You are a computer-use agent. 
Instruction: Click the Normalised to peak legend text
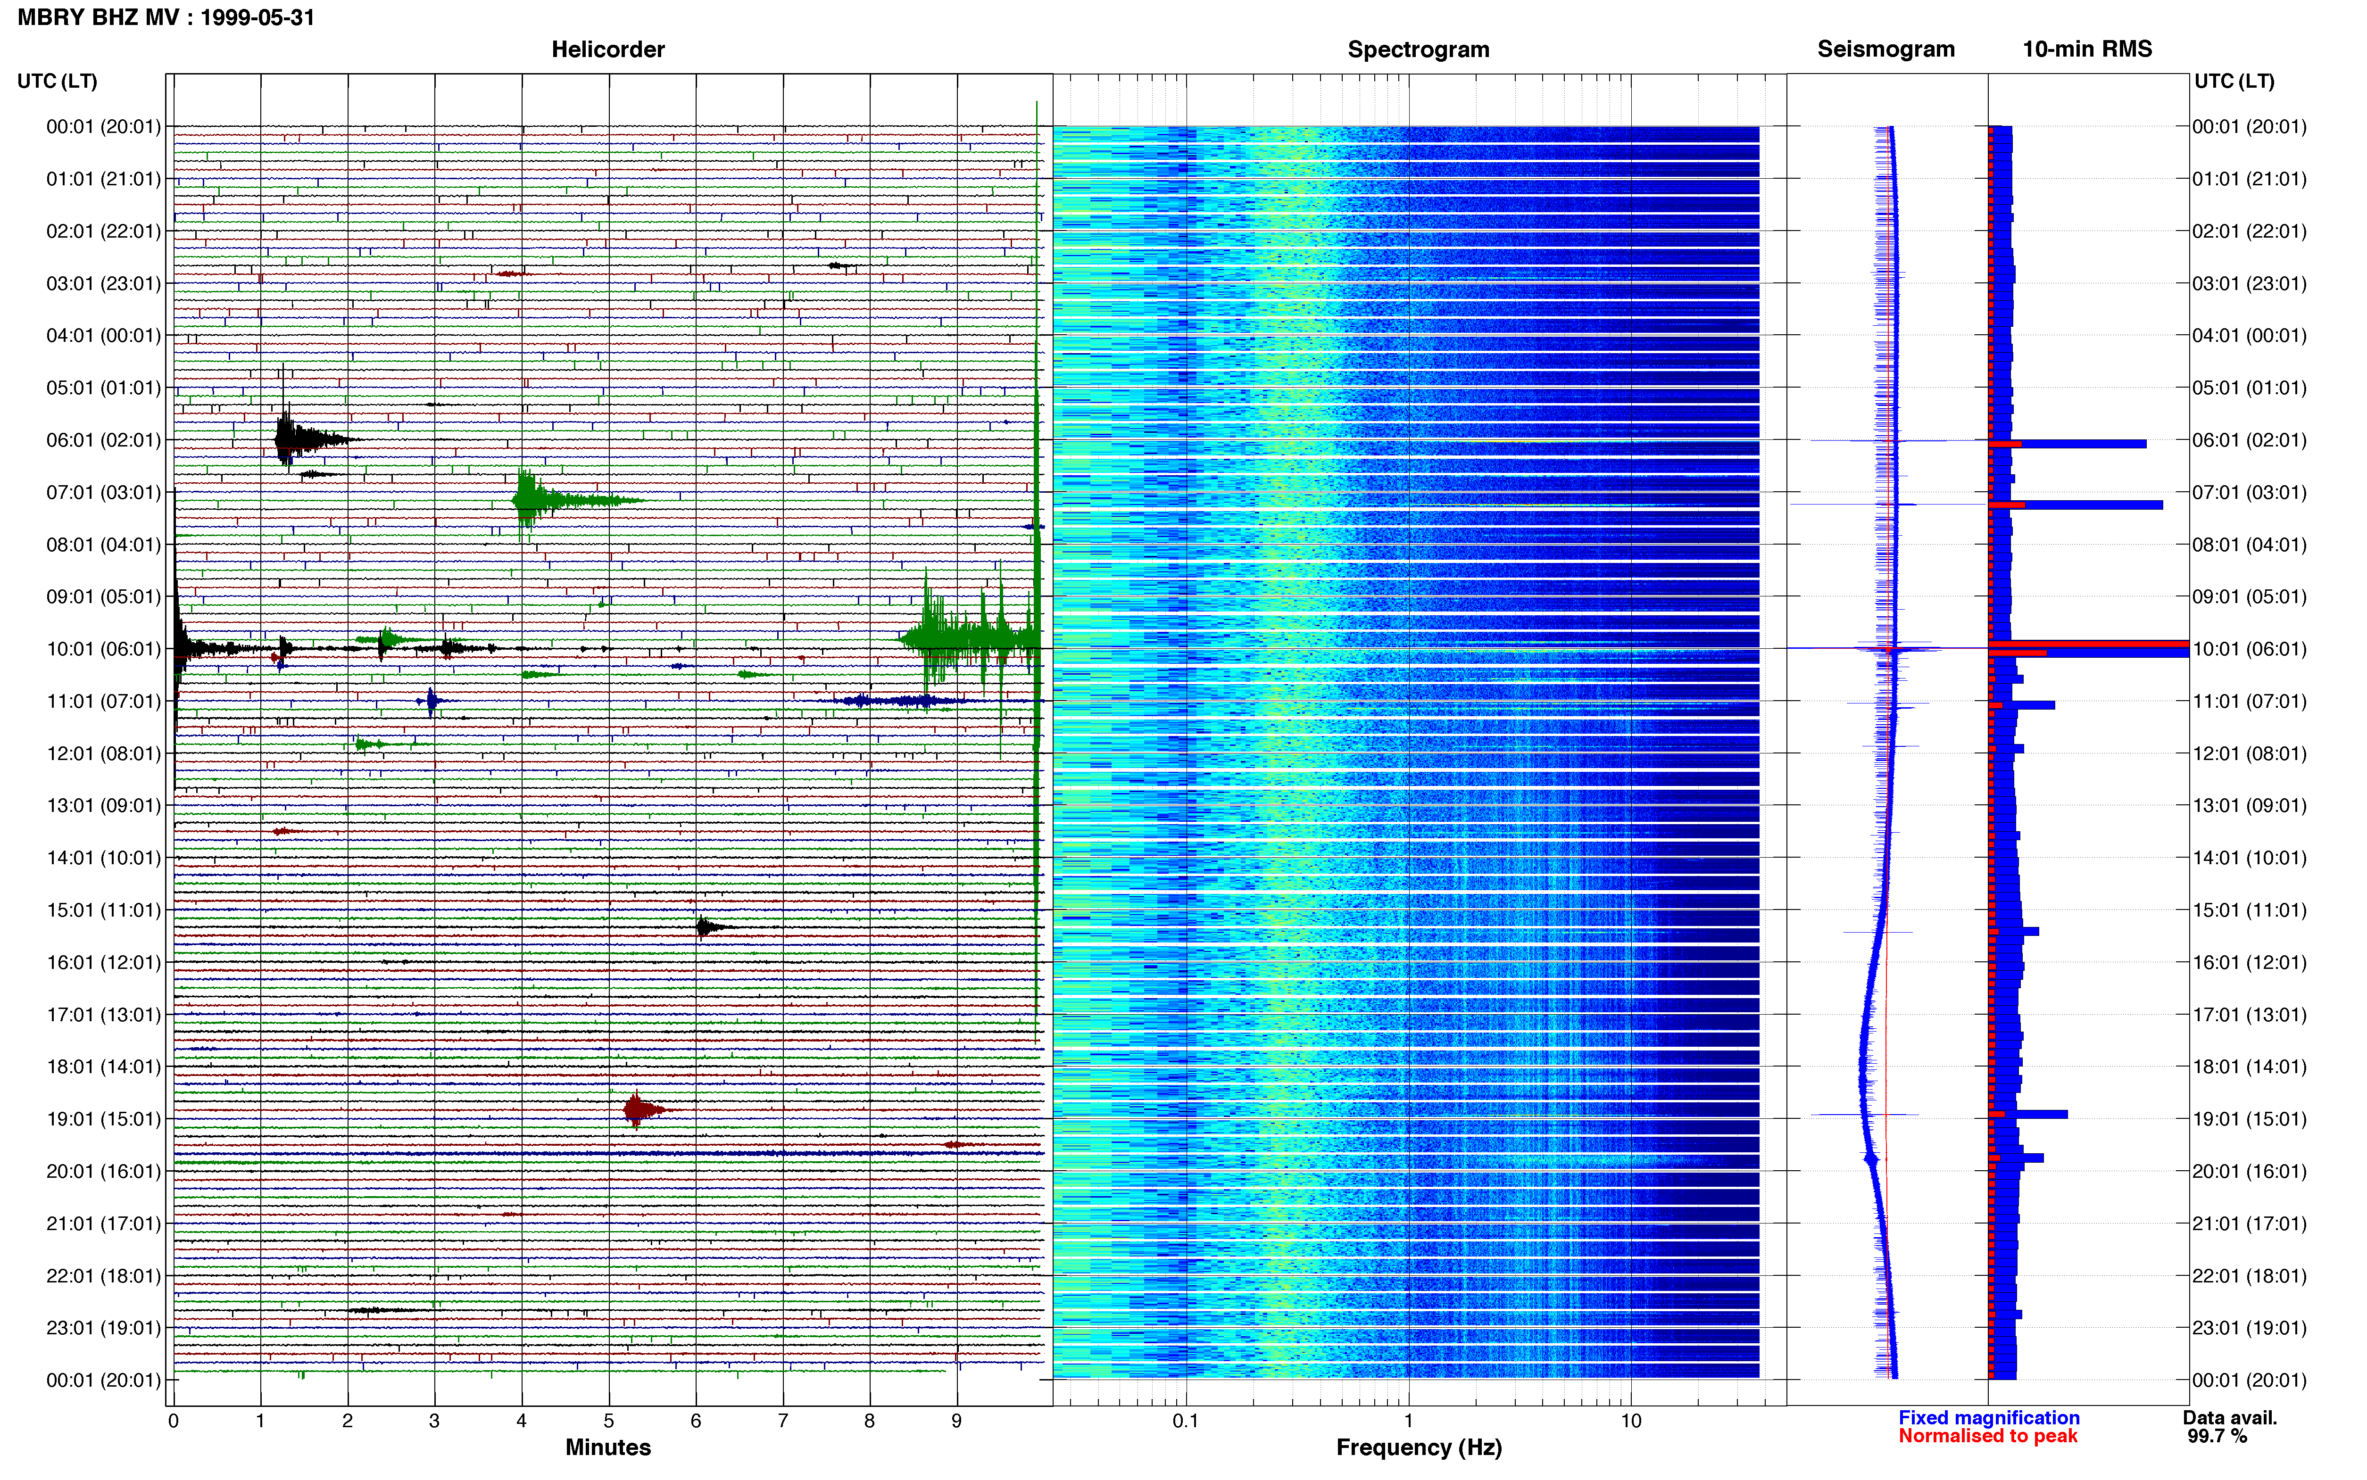point(1987,1436)
